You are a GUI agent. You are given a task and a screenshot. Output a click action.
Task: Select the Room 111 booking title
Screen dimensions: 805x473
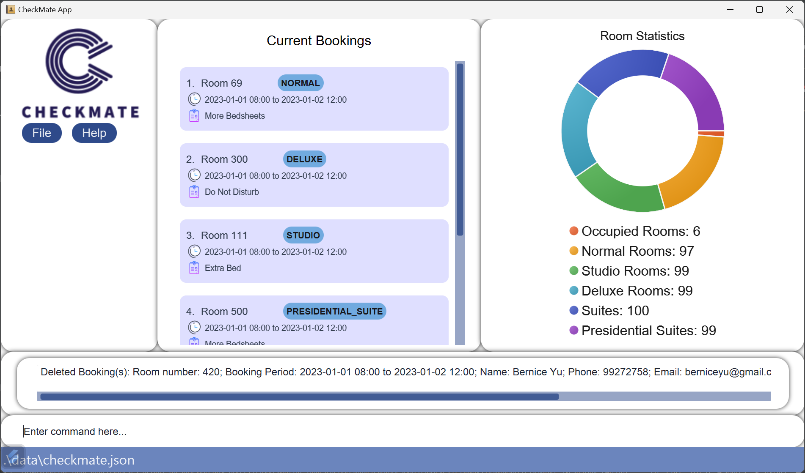click(224, 235)
